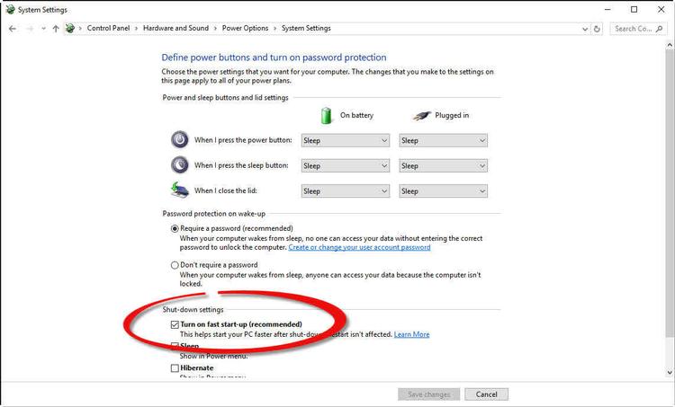Select Don't require a password option

coord(175,265)
